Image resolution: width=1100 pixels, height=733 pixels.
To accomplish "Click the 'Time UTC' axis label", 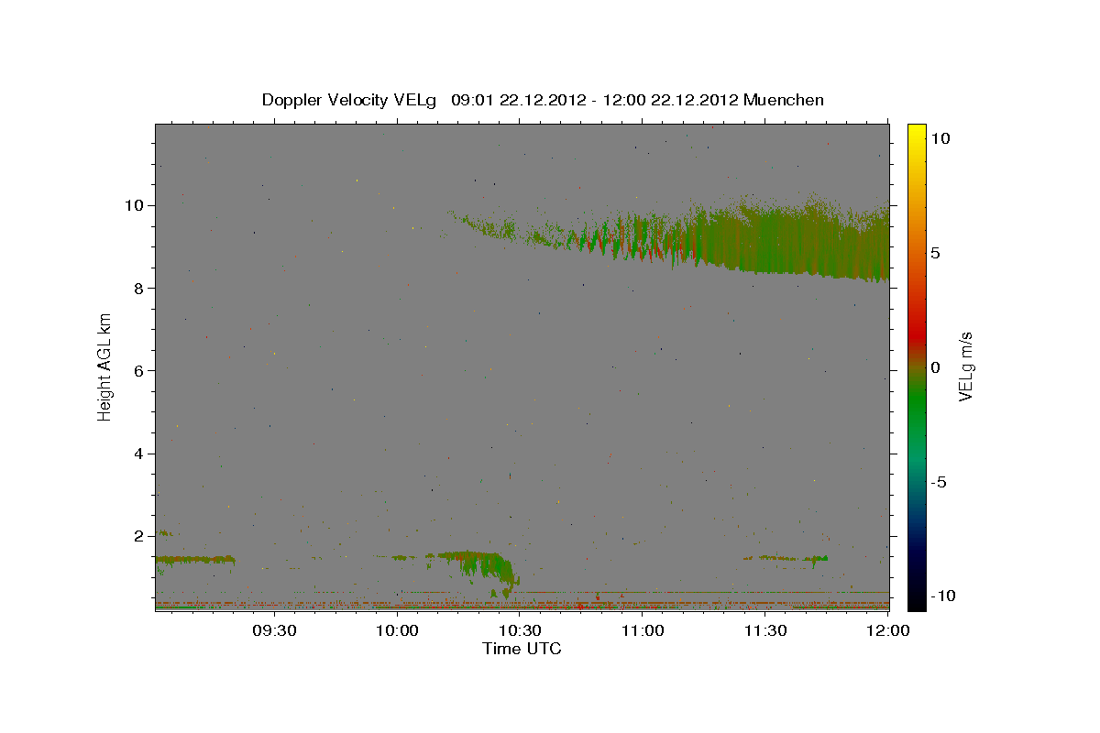I will pos(522,649).
